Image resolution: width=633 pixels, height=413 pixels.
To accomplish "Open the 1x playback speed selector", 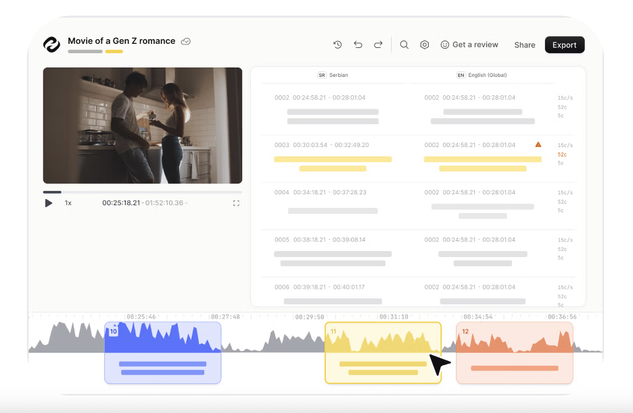I will point(68,203).
